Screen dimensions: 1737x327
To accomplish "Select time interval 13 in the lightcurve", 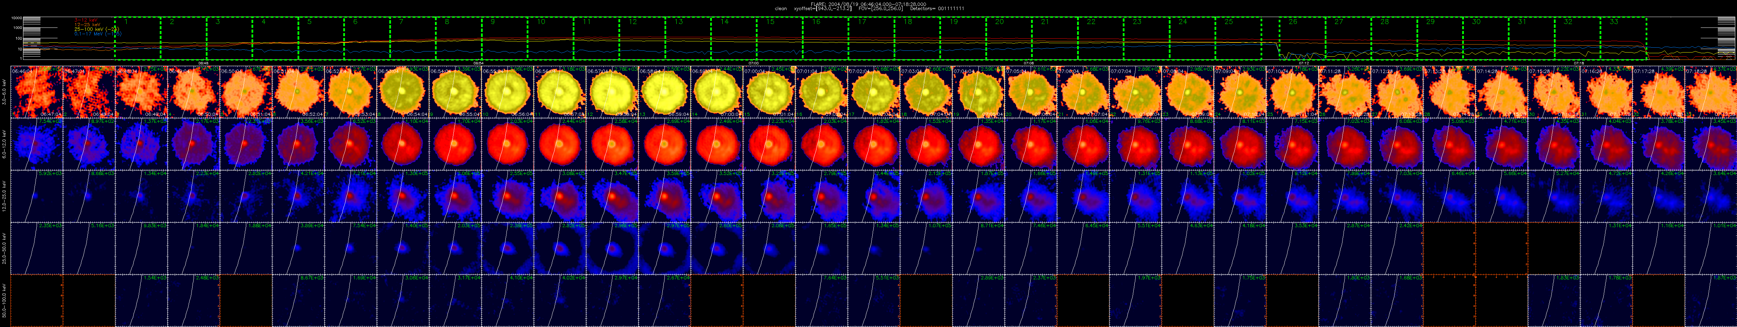I will [688, 38].
